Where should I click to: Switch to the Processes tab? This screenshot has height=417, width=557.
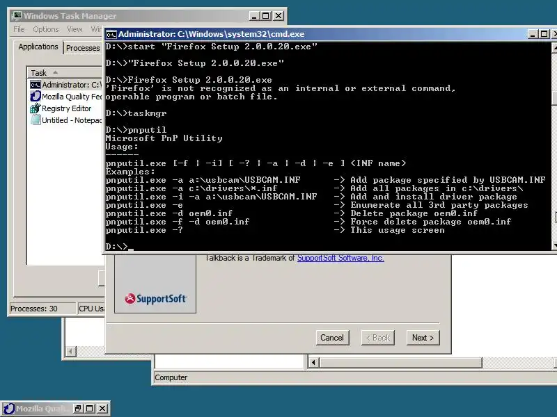[83, 48]
